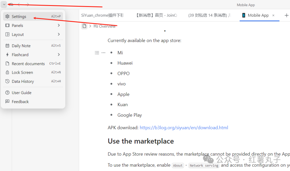The width and height of the screenshot is (290, 171).
Task: Click the 'Mobile App' window title text
Action: point(246,5)
